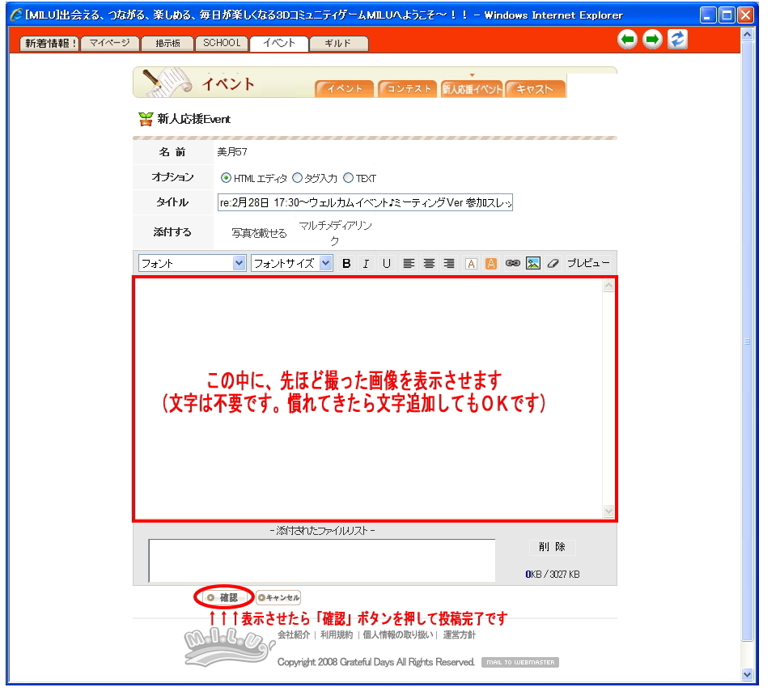The image size is (780, 700).
Task: Close the Internet Explorer window
Action: pos(745,15)
